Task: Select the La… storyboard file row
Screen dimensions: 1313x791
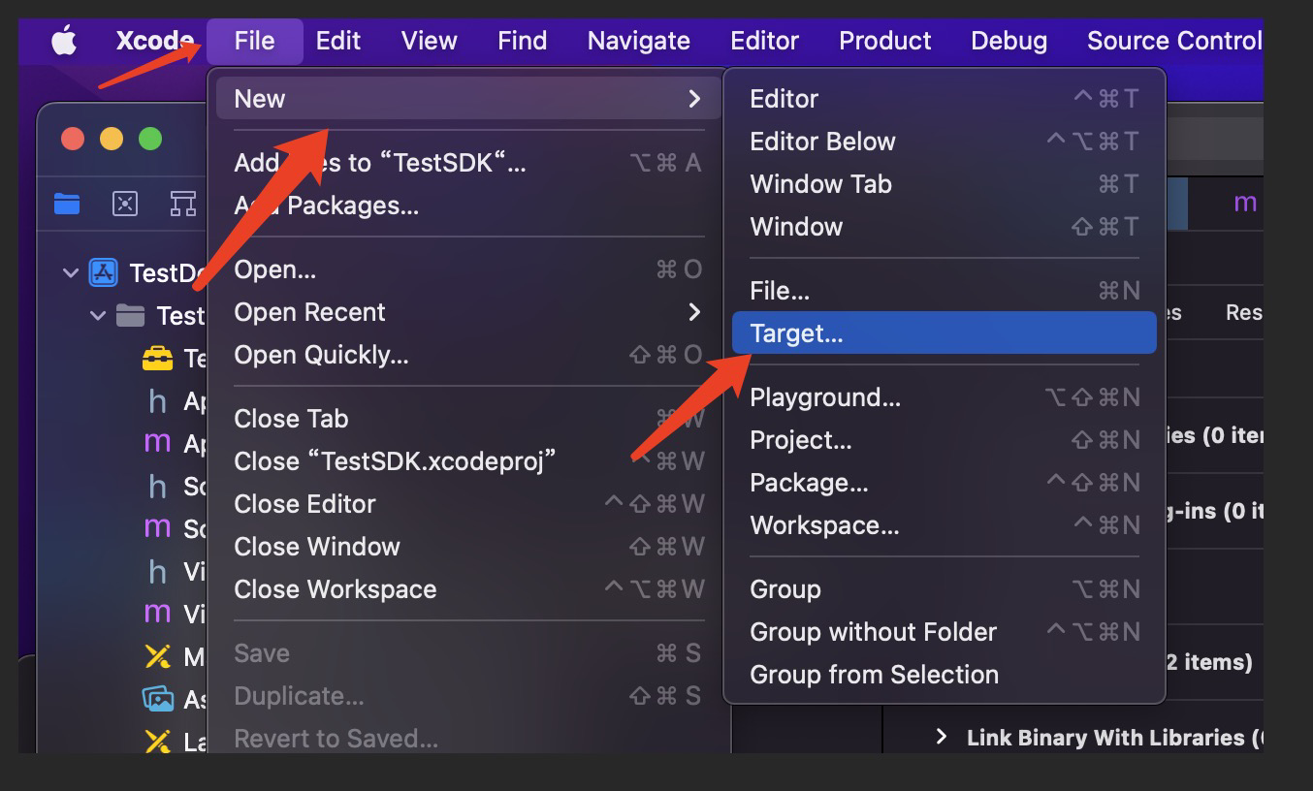Action: pos(175,742)
